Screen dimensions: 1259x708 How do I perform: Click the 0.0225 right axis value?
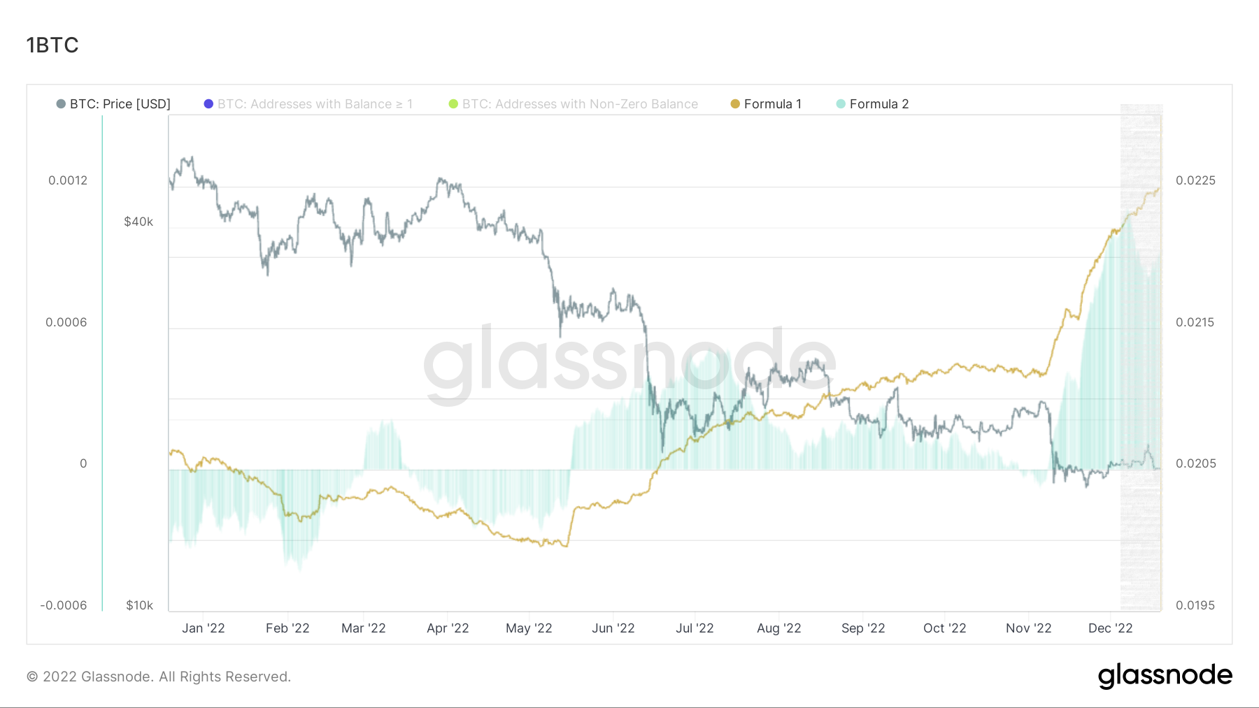(1195, 180)
